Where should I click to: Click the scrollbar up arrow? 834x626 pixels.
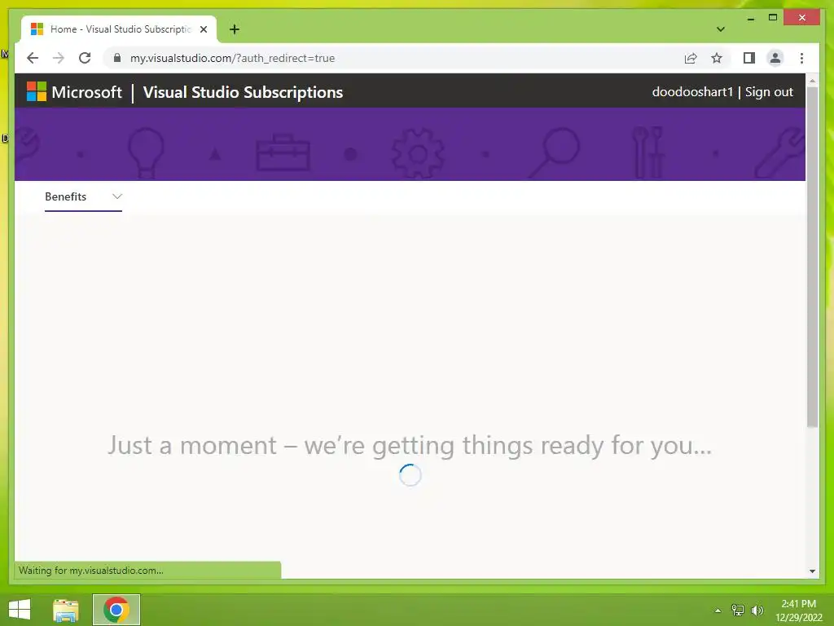[x=812, y=81]
